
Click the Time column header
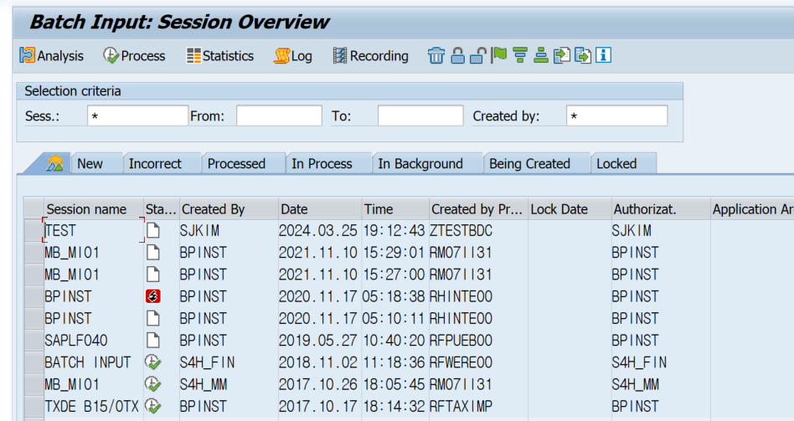coord(395,209)
